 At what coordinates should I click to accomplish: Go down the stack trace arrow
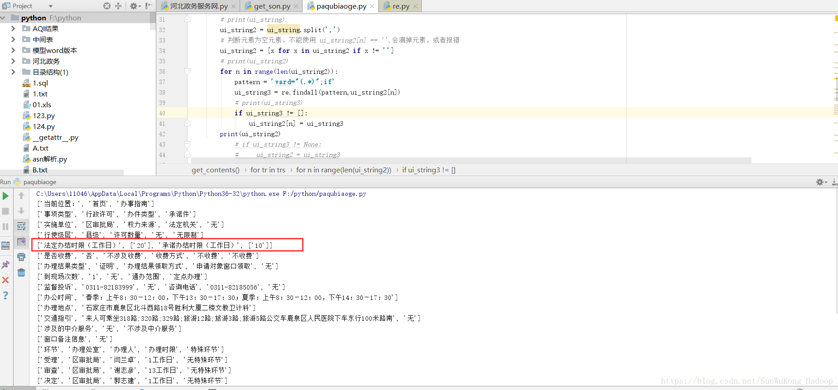(21, 211)
